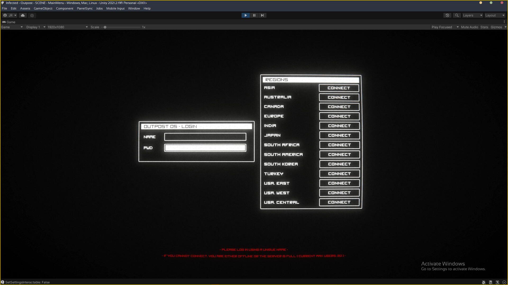Screen dimensions: 508x285
Task: Open the Window menu
Action: (134, 8)
